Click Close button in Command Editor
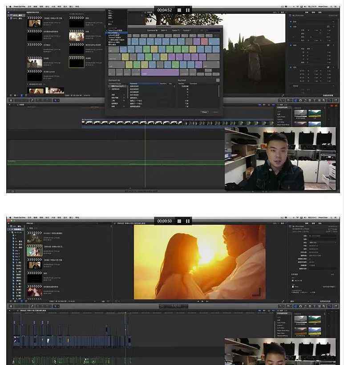344x365 pixels. click(x=204, y=112)
